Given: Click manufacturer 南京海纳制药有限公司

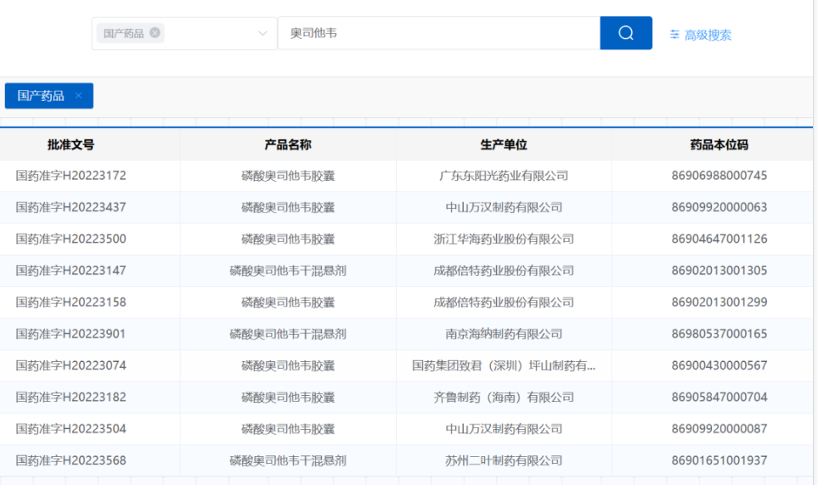Looking at the screenshot, I should [504, 334].
